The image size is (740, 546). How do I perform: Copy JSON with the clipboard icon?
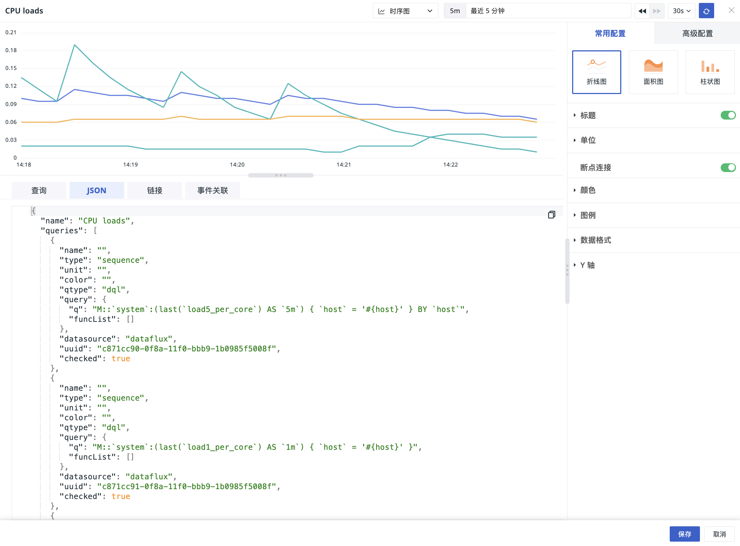pyautogui.click(x=552, y=215)
